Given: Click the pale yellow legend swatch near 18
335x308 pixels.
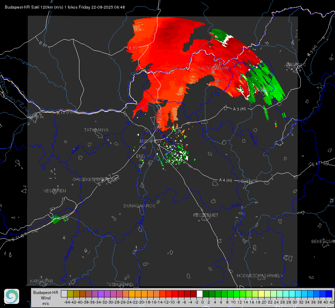Looking at the screenshot, I should [x=261, y=294].
